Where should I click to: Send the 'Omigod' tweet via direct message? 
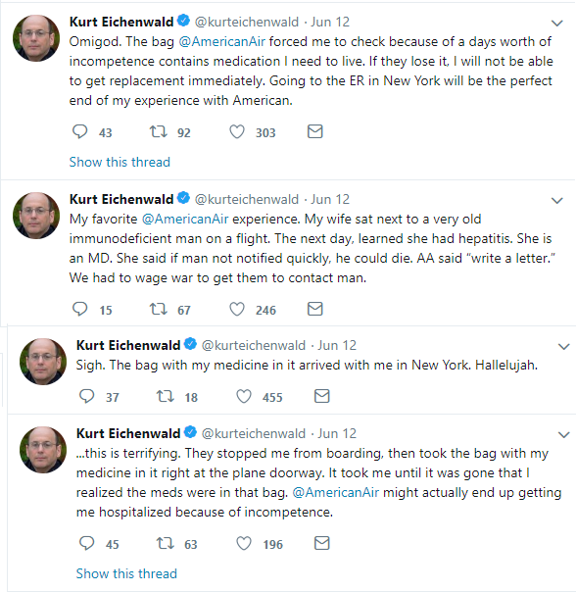point(315,131)
